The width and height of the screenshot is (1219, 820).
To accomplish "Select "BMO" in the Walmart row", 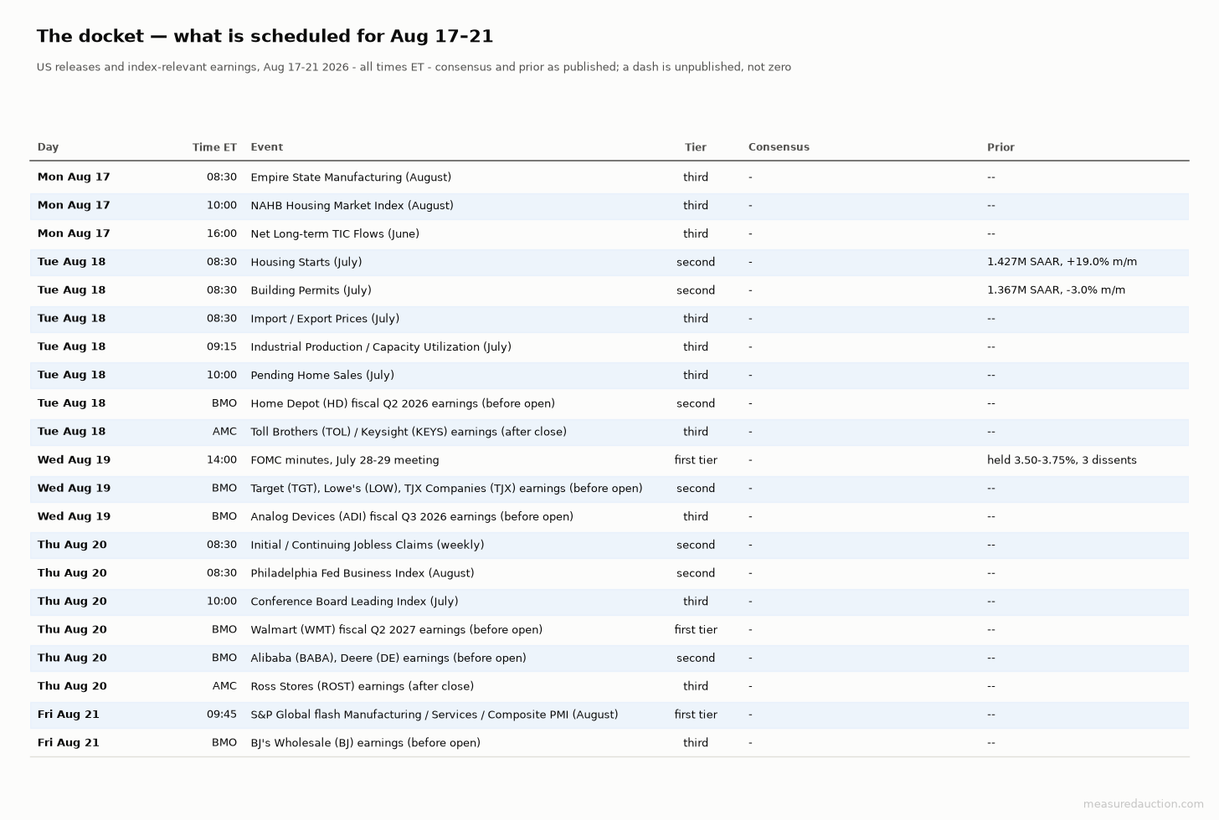I will [x=224, y=630].
